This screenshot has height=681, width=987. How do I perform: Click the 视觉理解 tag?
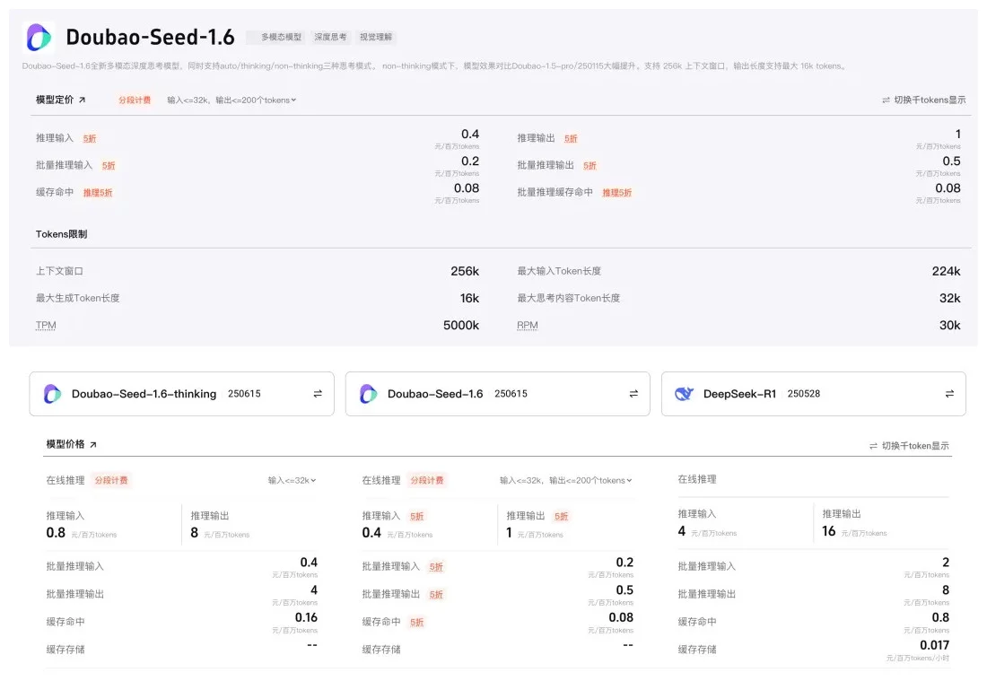tap(376, 38)
